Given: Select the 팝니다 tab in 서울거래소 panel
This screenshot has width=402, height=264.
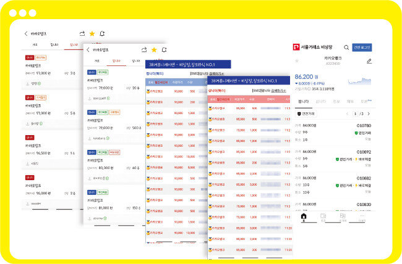Looking at the screenshot, I should [304, 102].
